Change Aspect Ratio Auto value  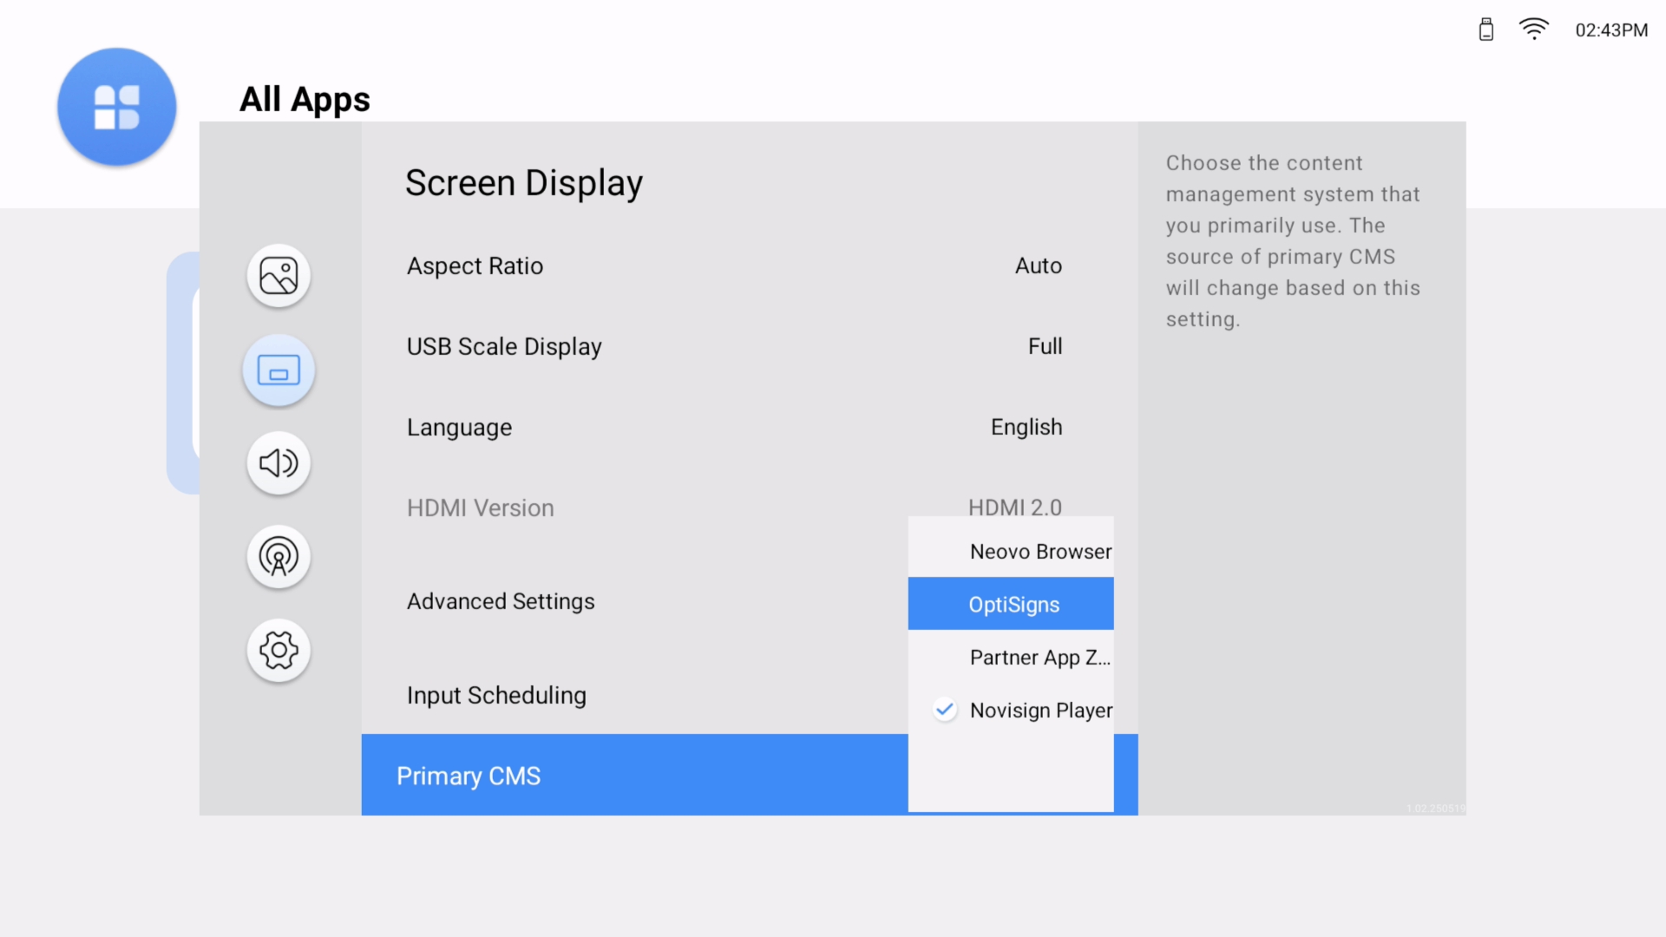tap(1038, 265)
